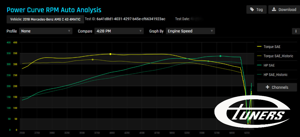The width and height of the screenshot is (300, 137).
Task: Click the Vehicle 2018 Mercedes-Benz AMG label
Action: coord(45,19)
